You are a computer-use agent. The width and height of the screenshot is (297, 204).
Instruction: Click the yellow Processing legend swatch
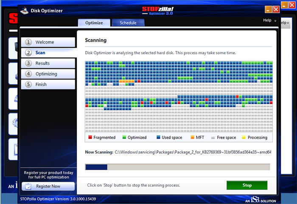point(244,137)
